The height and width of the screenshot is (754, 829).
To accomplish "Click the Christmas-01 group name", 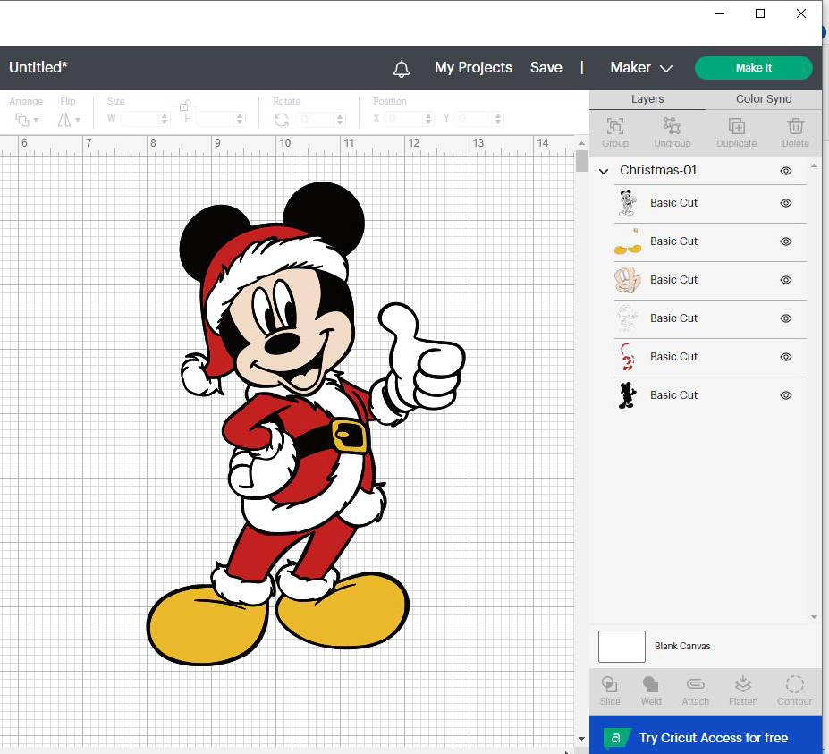I will [657, 170].
